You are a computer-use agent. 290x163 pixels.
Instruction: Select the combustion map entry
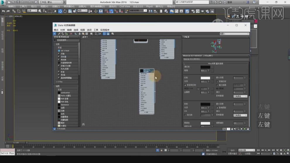coord(65,93)
